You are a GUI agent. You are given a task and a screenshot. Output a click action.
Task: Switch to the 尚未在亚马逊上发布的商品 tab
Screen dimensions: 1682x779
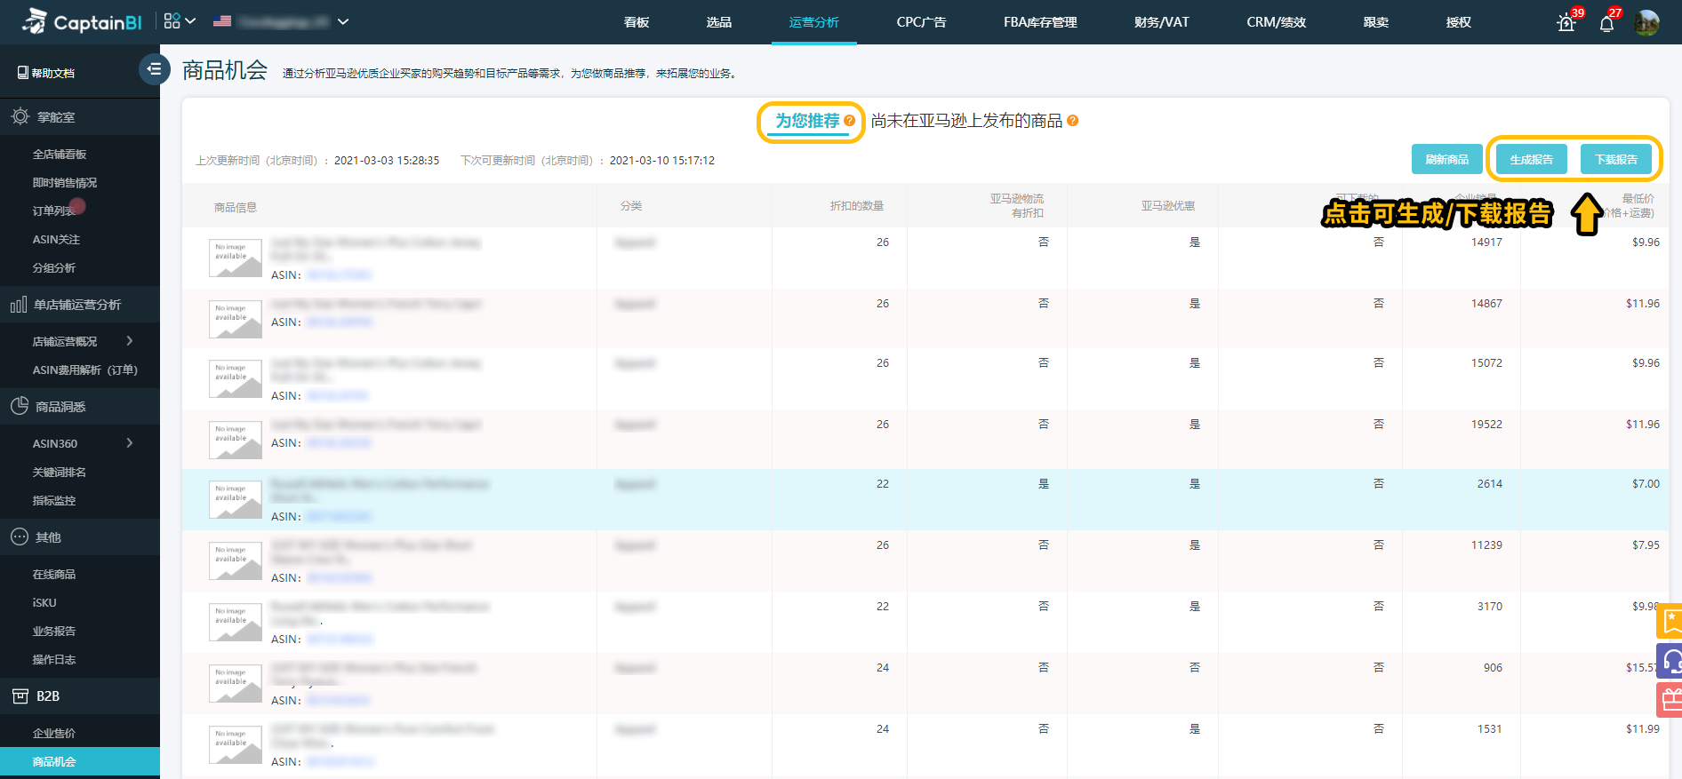(x=966, y=121)
